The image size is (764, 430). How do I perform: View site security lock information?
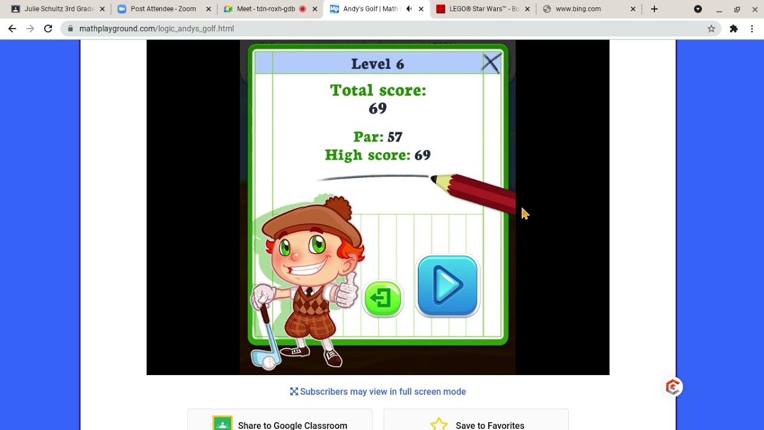[x=71, y=29]
